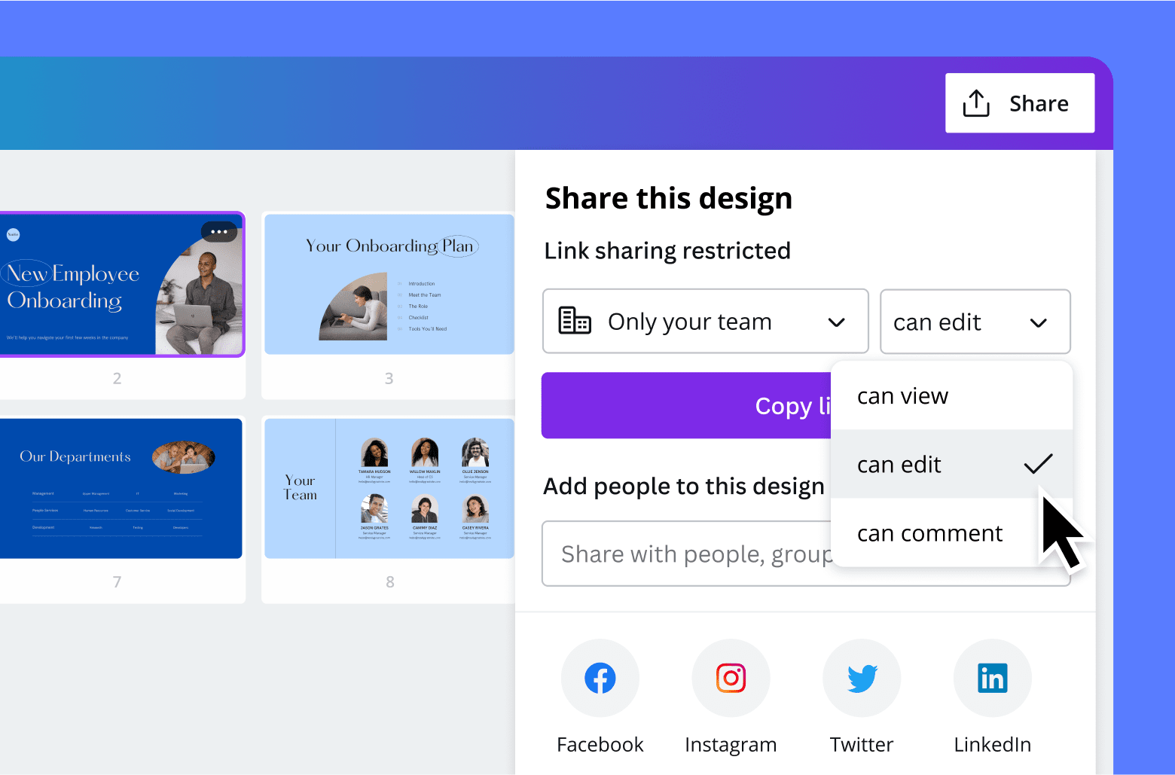Image resolution: width=1175 pixels, height=775 pixels.
Task: Open the three-dot menu on slide 2 thumbnail
Action: click(219, 232)
